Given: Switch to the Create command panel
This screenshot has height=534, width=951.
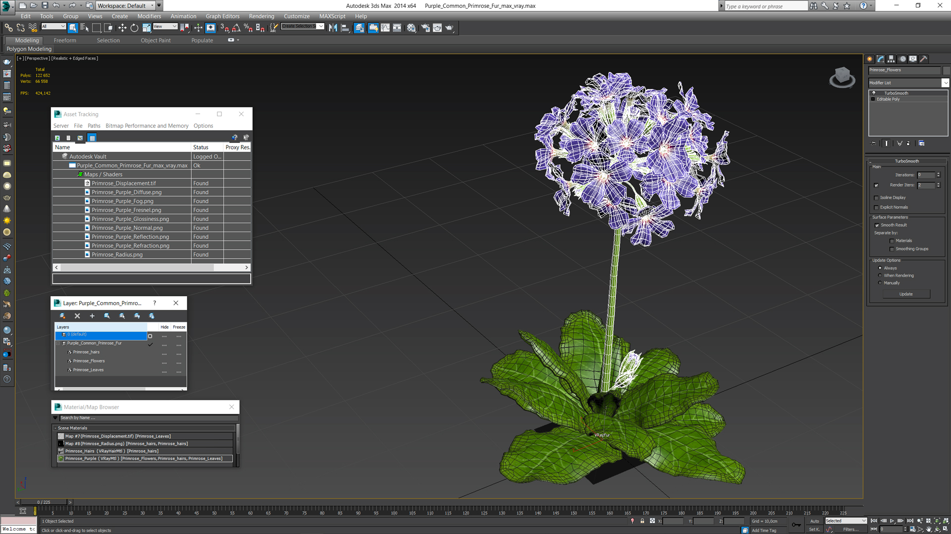Looking at the screenshot, I should click(x=870, y=59).
